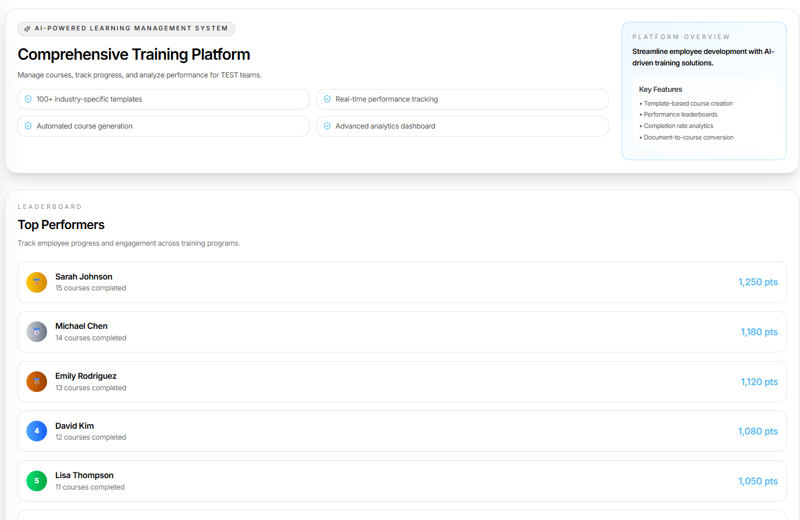Select Document-to-course conversion in Key Features
Image resolution: width=800 pixels, height=520 pixels.
click(688, 138)
